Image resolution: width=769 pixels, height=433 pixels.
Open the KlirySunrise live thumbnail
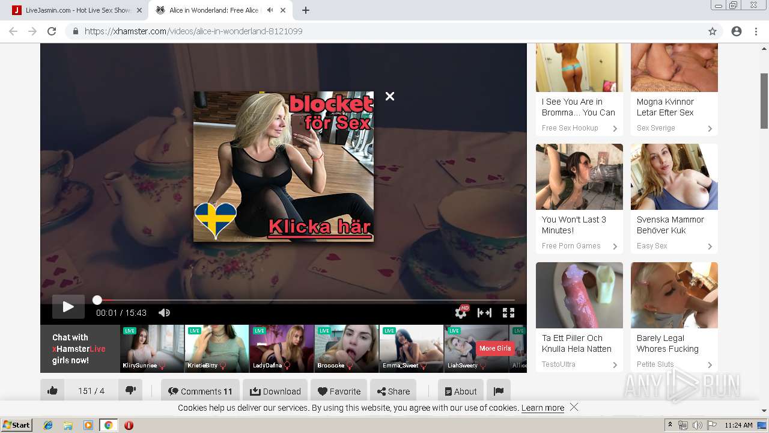152,349
